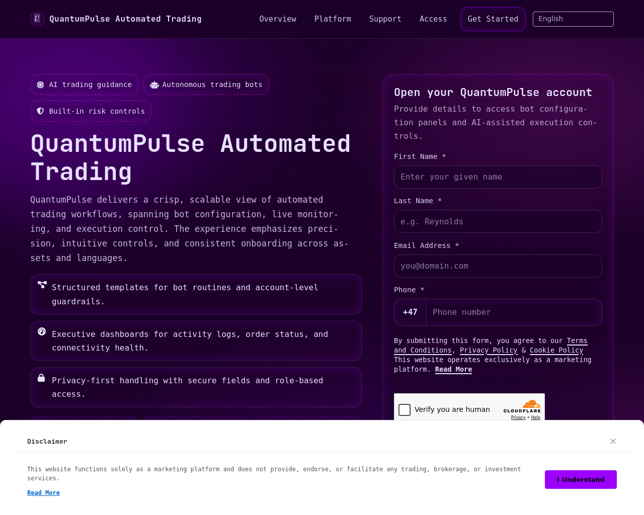
Task: Click the Open your QuantumPulse account heading
Action: click(493, 93)
